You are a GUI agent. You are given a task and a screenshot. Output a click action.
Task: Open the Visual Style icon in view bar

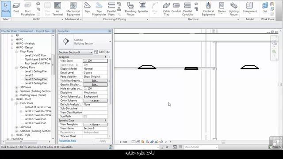click(x=138, y=142)
